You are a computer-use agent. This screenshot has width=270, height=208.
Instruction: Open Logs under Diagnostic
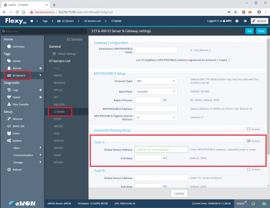pos(15,90)
